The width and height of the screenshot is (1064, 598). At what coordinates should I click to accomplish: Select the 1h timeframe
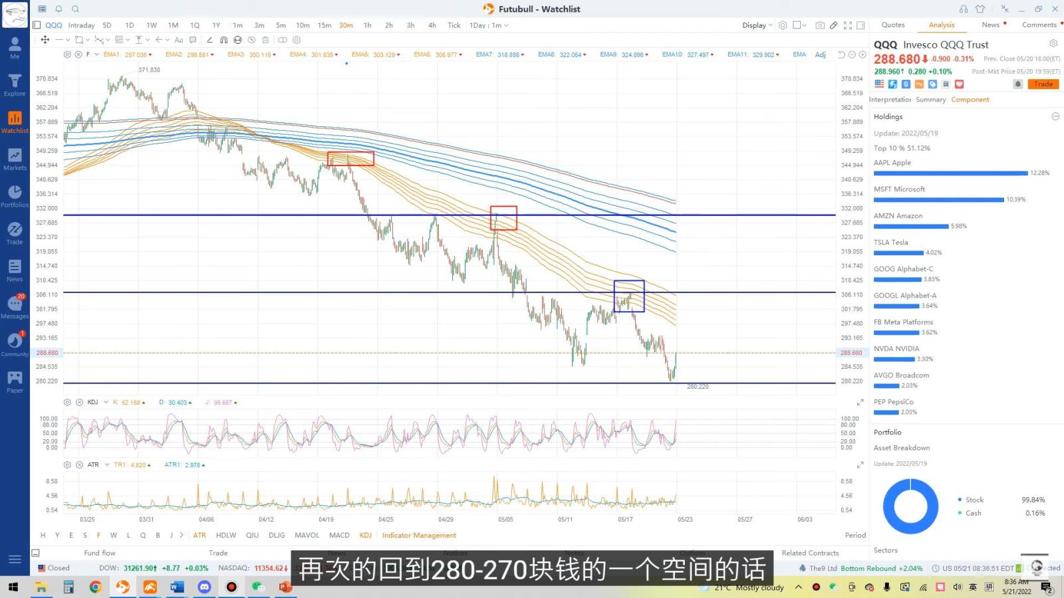pyautogui.click(x=367, y=25)
